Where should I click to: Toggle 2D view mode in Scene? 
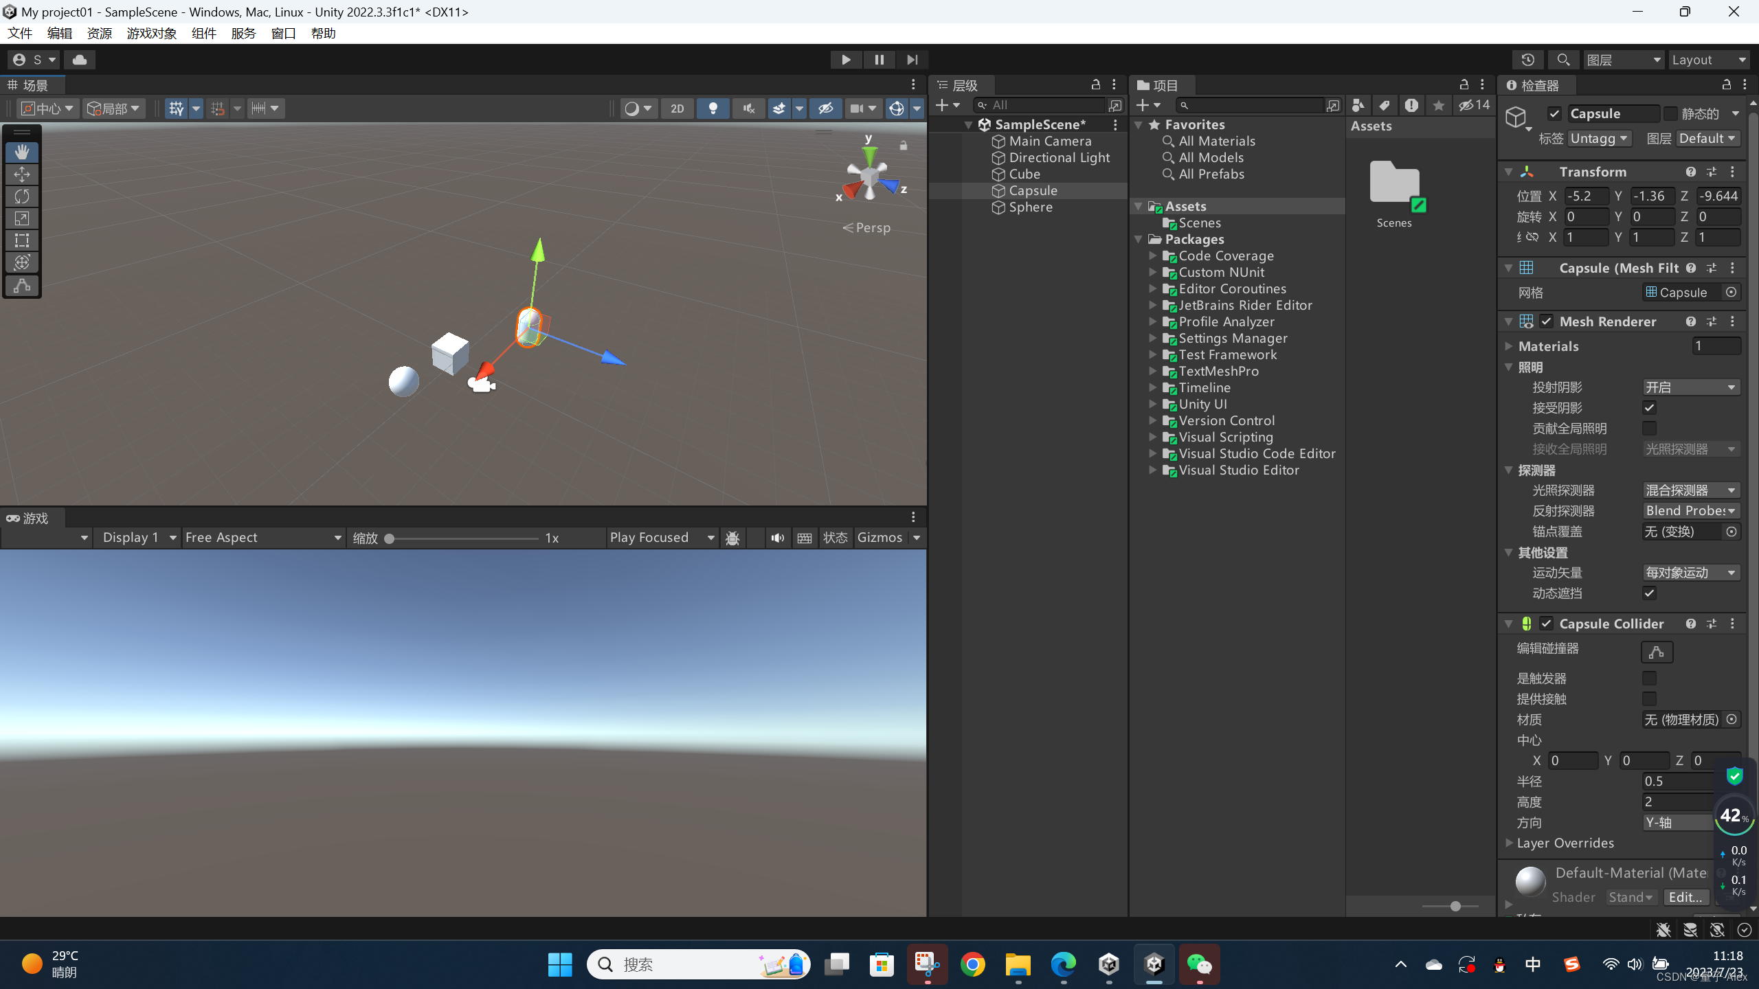[x=677, y=108]
